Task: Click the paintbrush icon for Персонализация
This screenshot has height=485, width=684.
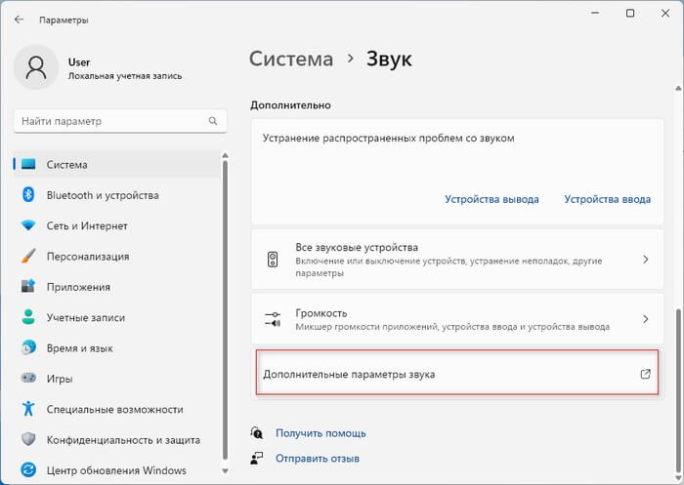Action: click(x=28, y=257)
